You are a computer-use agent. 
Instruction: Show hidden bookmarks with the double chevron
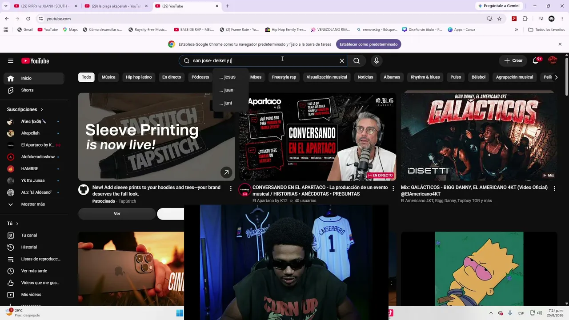pos(517,30)
